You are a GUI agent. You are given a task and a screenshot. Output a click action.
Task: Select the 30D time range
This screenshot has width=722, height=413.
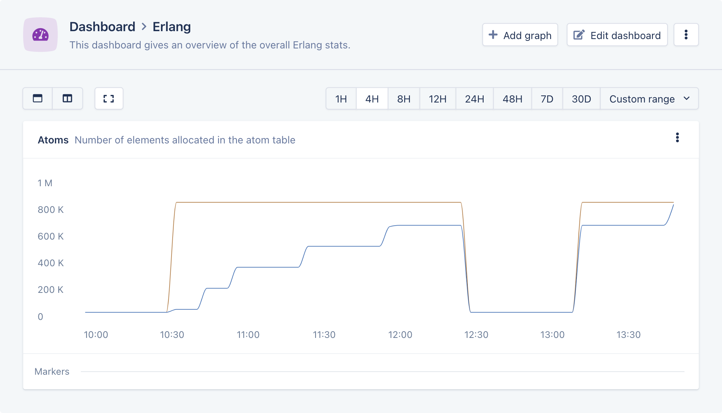coord(581,99)
